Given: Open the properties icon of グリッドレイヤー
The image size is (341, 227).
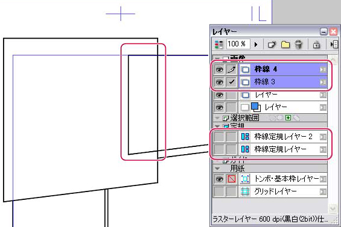Looking at the screenshot, I should point(323,191).
